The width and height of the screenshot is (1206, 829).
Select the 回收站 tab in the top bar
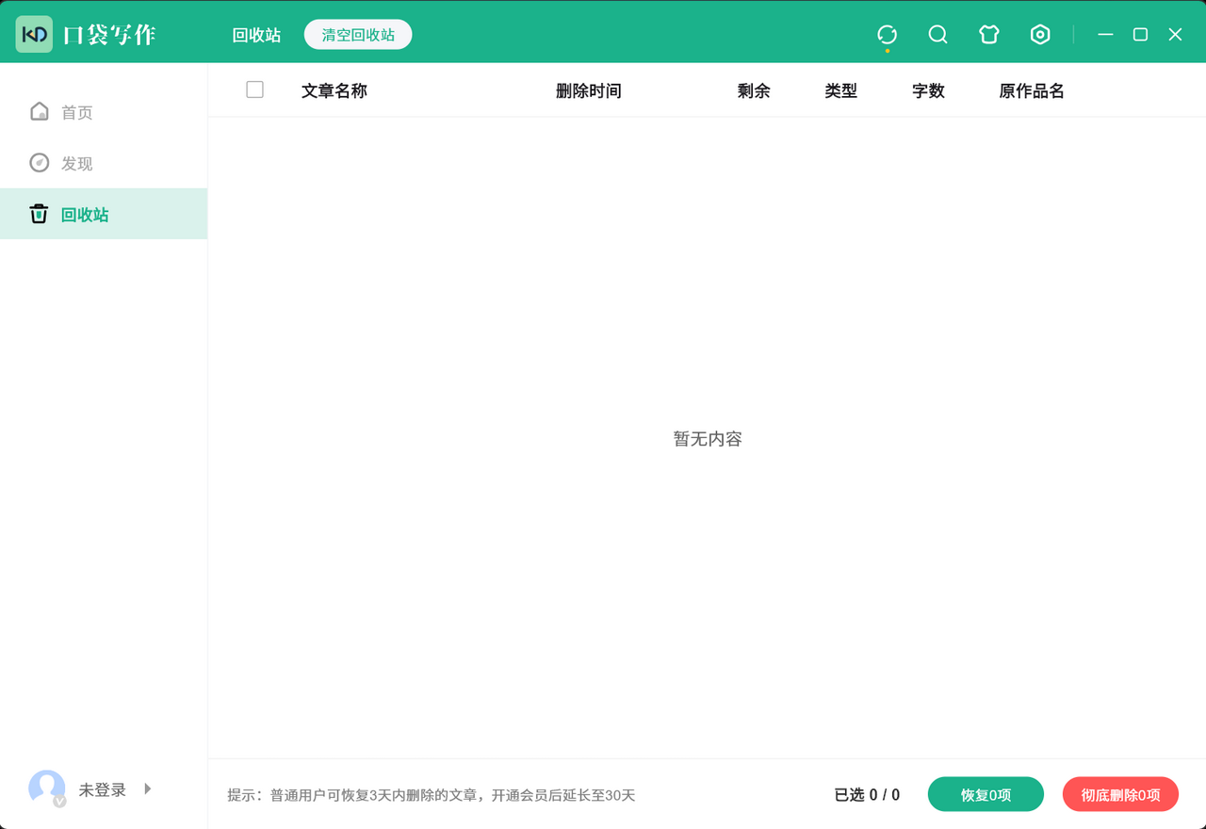(x=256, y=34)
